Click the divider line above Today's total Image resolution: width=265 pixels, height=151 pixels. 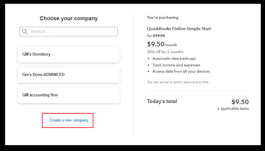pos(198,91)
